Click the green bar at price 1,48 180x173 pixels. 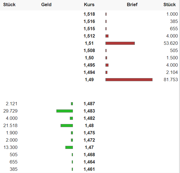click(x=67, y=125)
